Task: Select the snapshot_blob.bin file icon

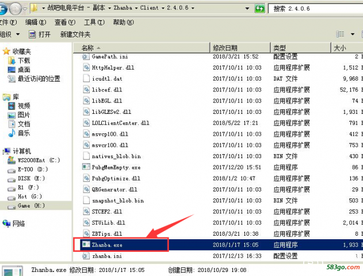Action: point(86,200)
